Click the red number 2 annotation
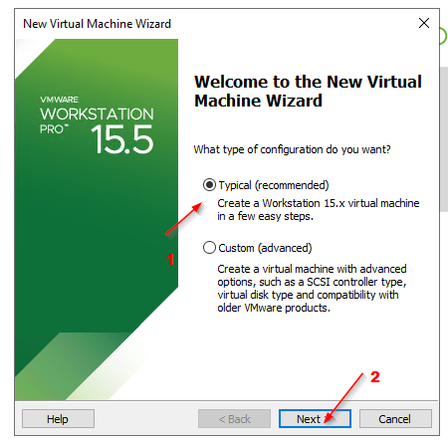Screen dimensions: 448x443 click(x=375, y=377)
